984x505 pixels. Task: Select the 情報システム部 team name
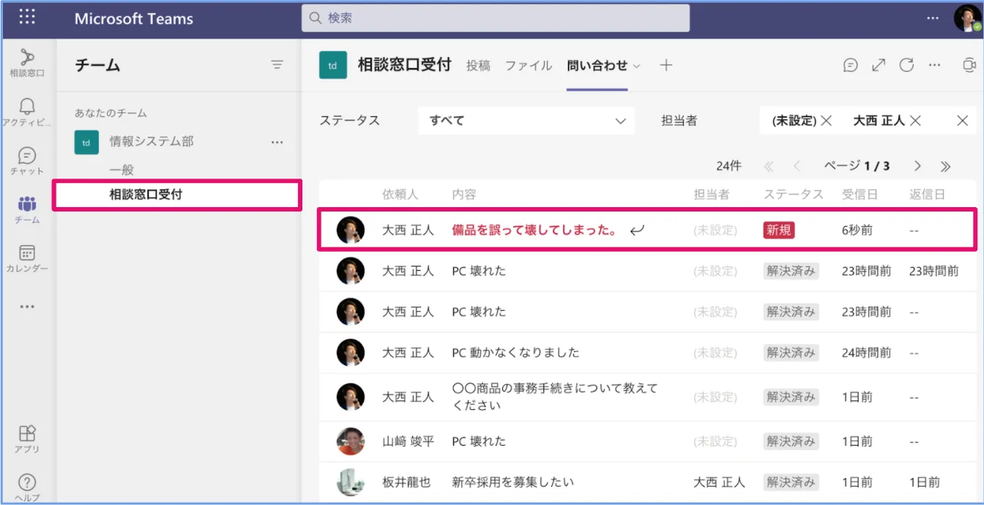(152, 142)
